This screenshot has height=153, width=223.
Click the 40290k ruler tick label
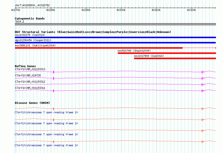pyautogui.click(x=86, y=10)
